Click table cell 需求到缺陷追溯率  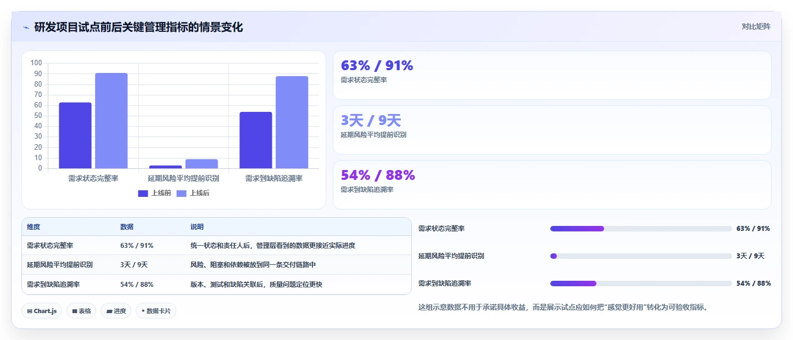point(53,285)
